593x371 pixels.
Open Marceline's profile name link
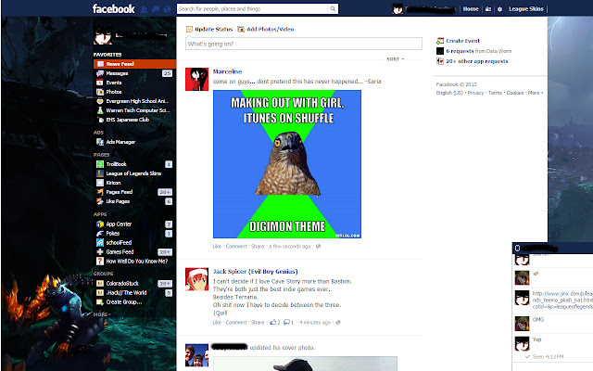click(227, 71)
